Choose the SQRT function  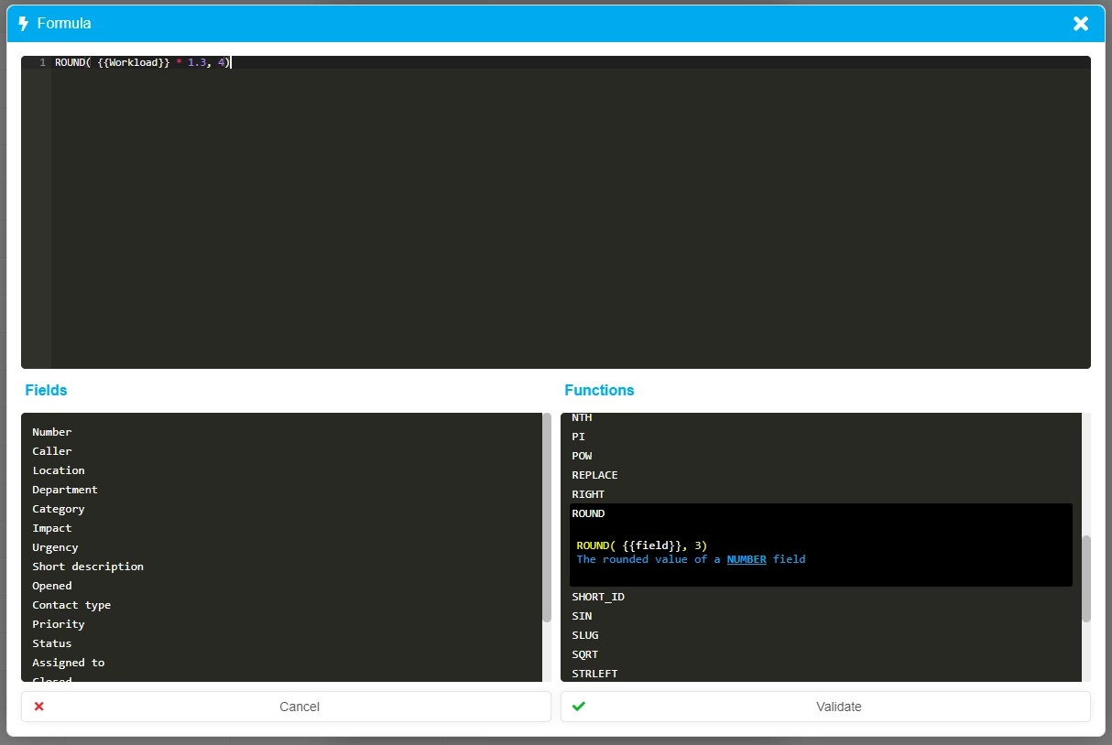(584, 654)
